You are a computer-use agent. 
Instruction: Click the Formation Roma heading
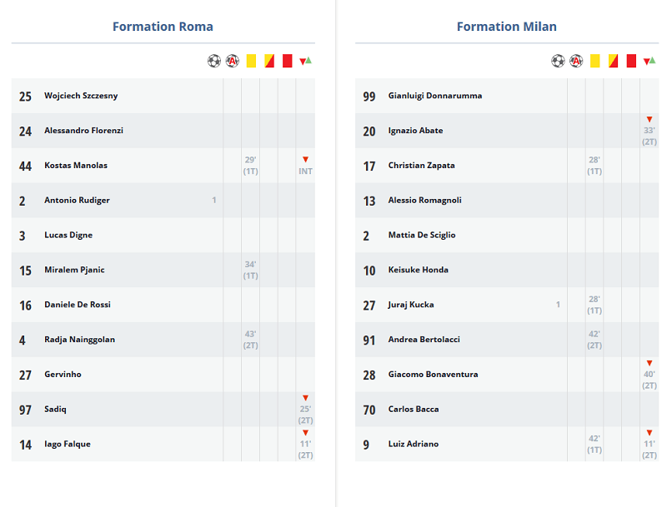[x=163, y=27]
